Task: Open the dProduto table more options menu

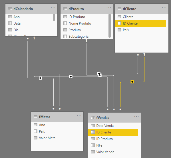Action: coord(109,8)
